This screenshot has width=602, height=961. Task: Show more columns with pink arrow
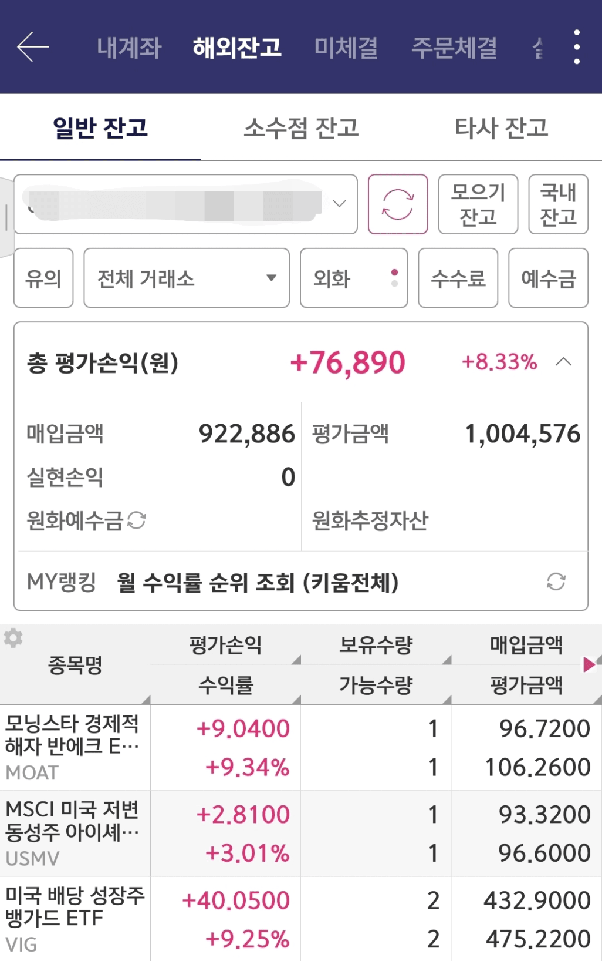coord(589,664)
